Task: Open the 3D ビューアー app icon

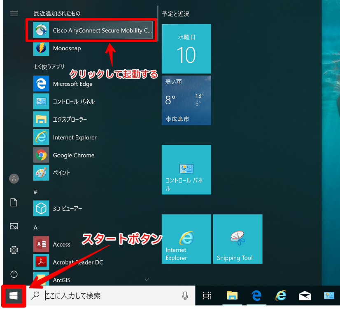Action: (x=41, y=208)
